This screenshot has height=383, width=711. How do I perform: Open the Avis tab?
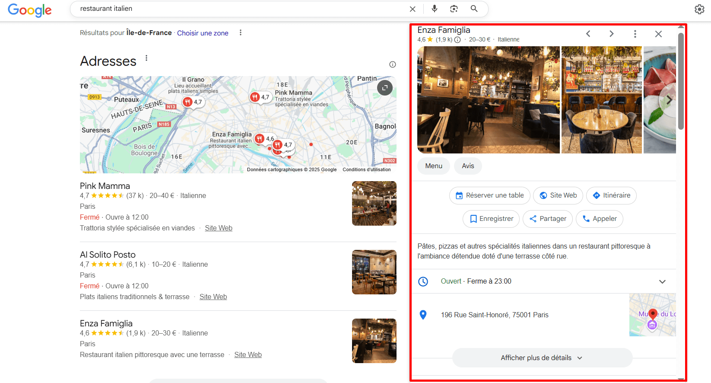pos(468,166)
